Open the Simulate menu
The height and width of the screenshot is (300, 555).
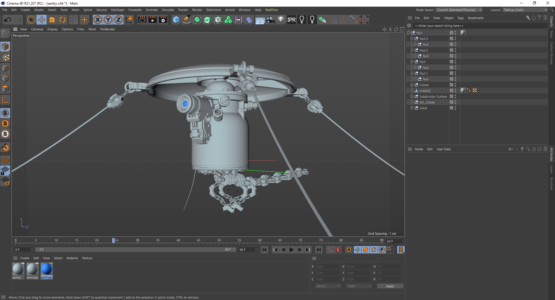pos(168,10)
